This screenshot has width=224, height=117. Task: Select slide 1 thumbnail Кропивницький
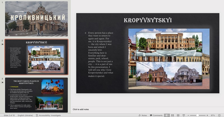tap(36, 19)
